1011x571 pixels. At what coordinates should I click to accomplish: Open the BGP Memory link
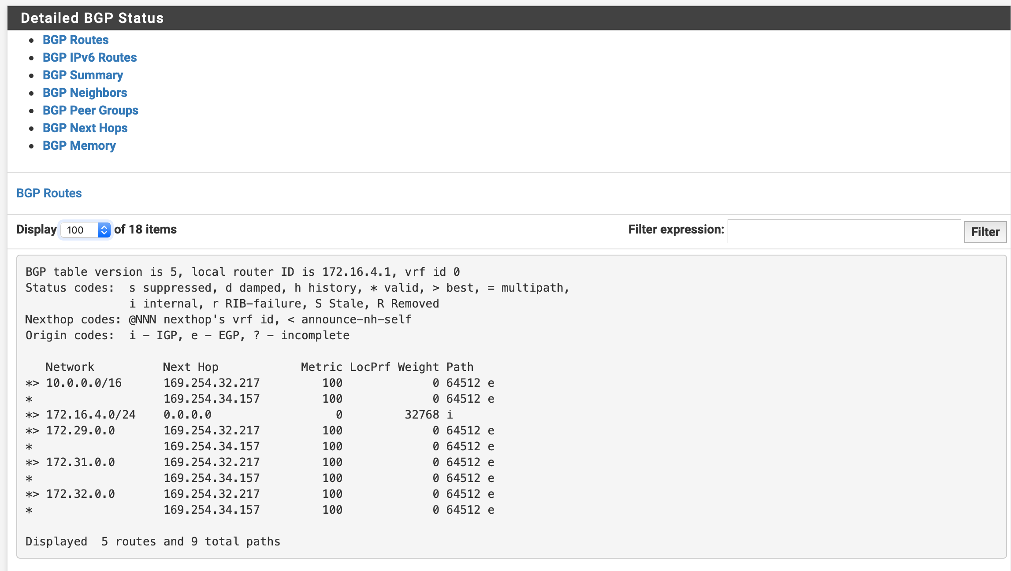(79, 145)
